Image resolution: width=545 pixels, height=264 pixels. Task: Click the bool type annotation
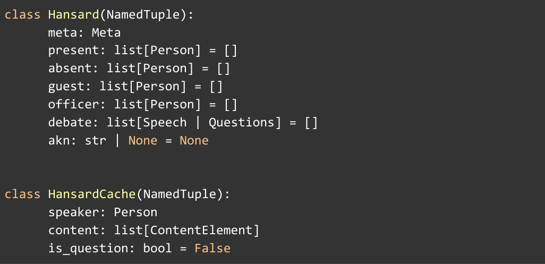click(157, 248)
